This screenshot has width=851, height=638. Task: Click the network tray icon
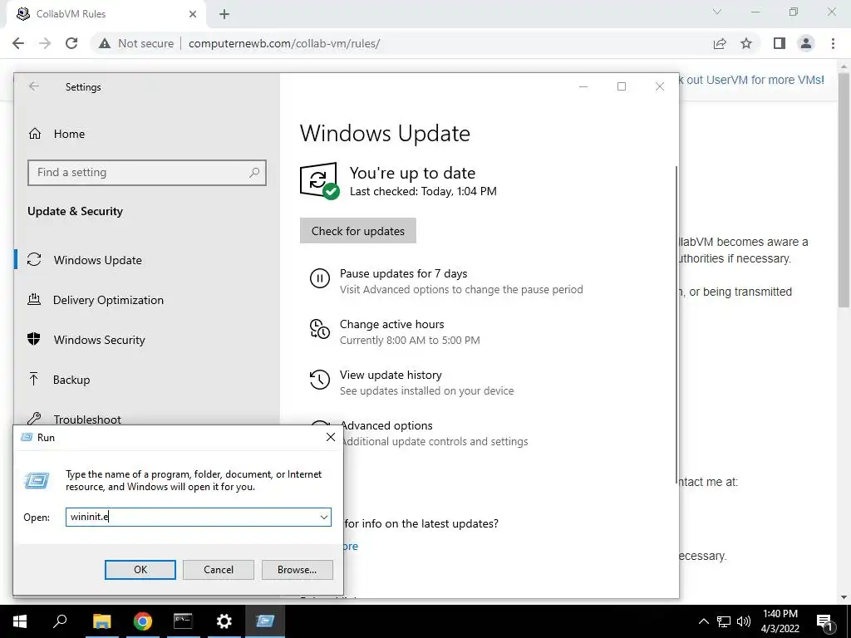[x=724, y=621]
